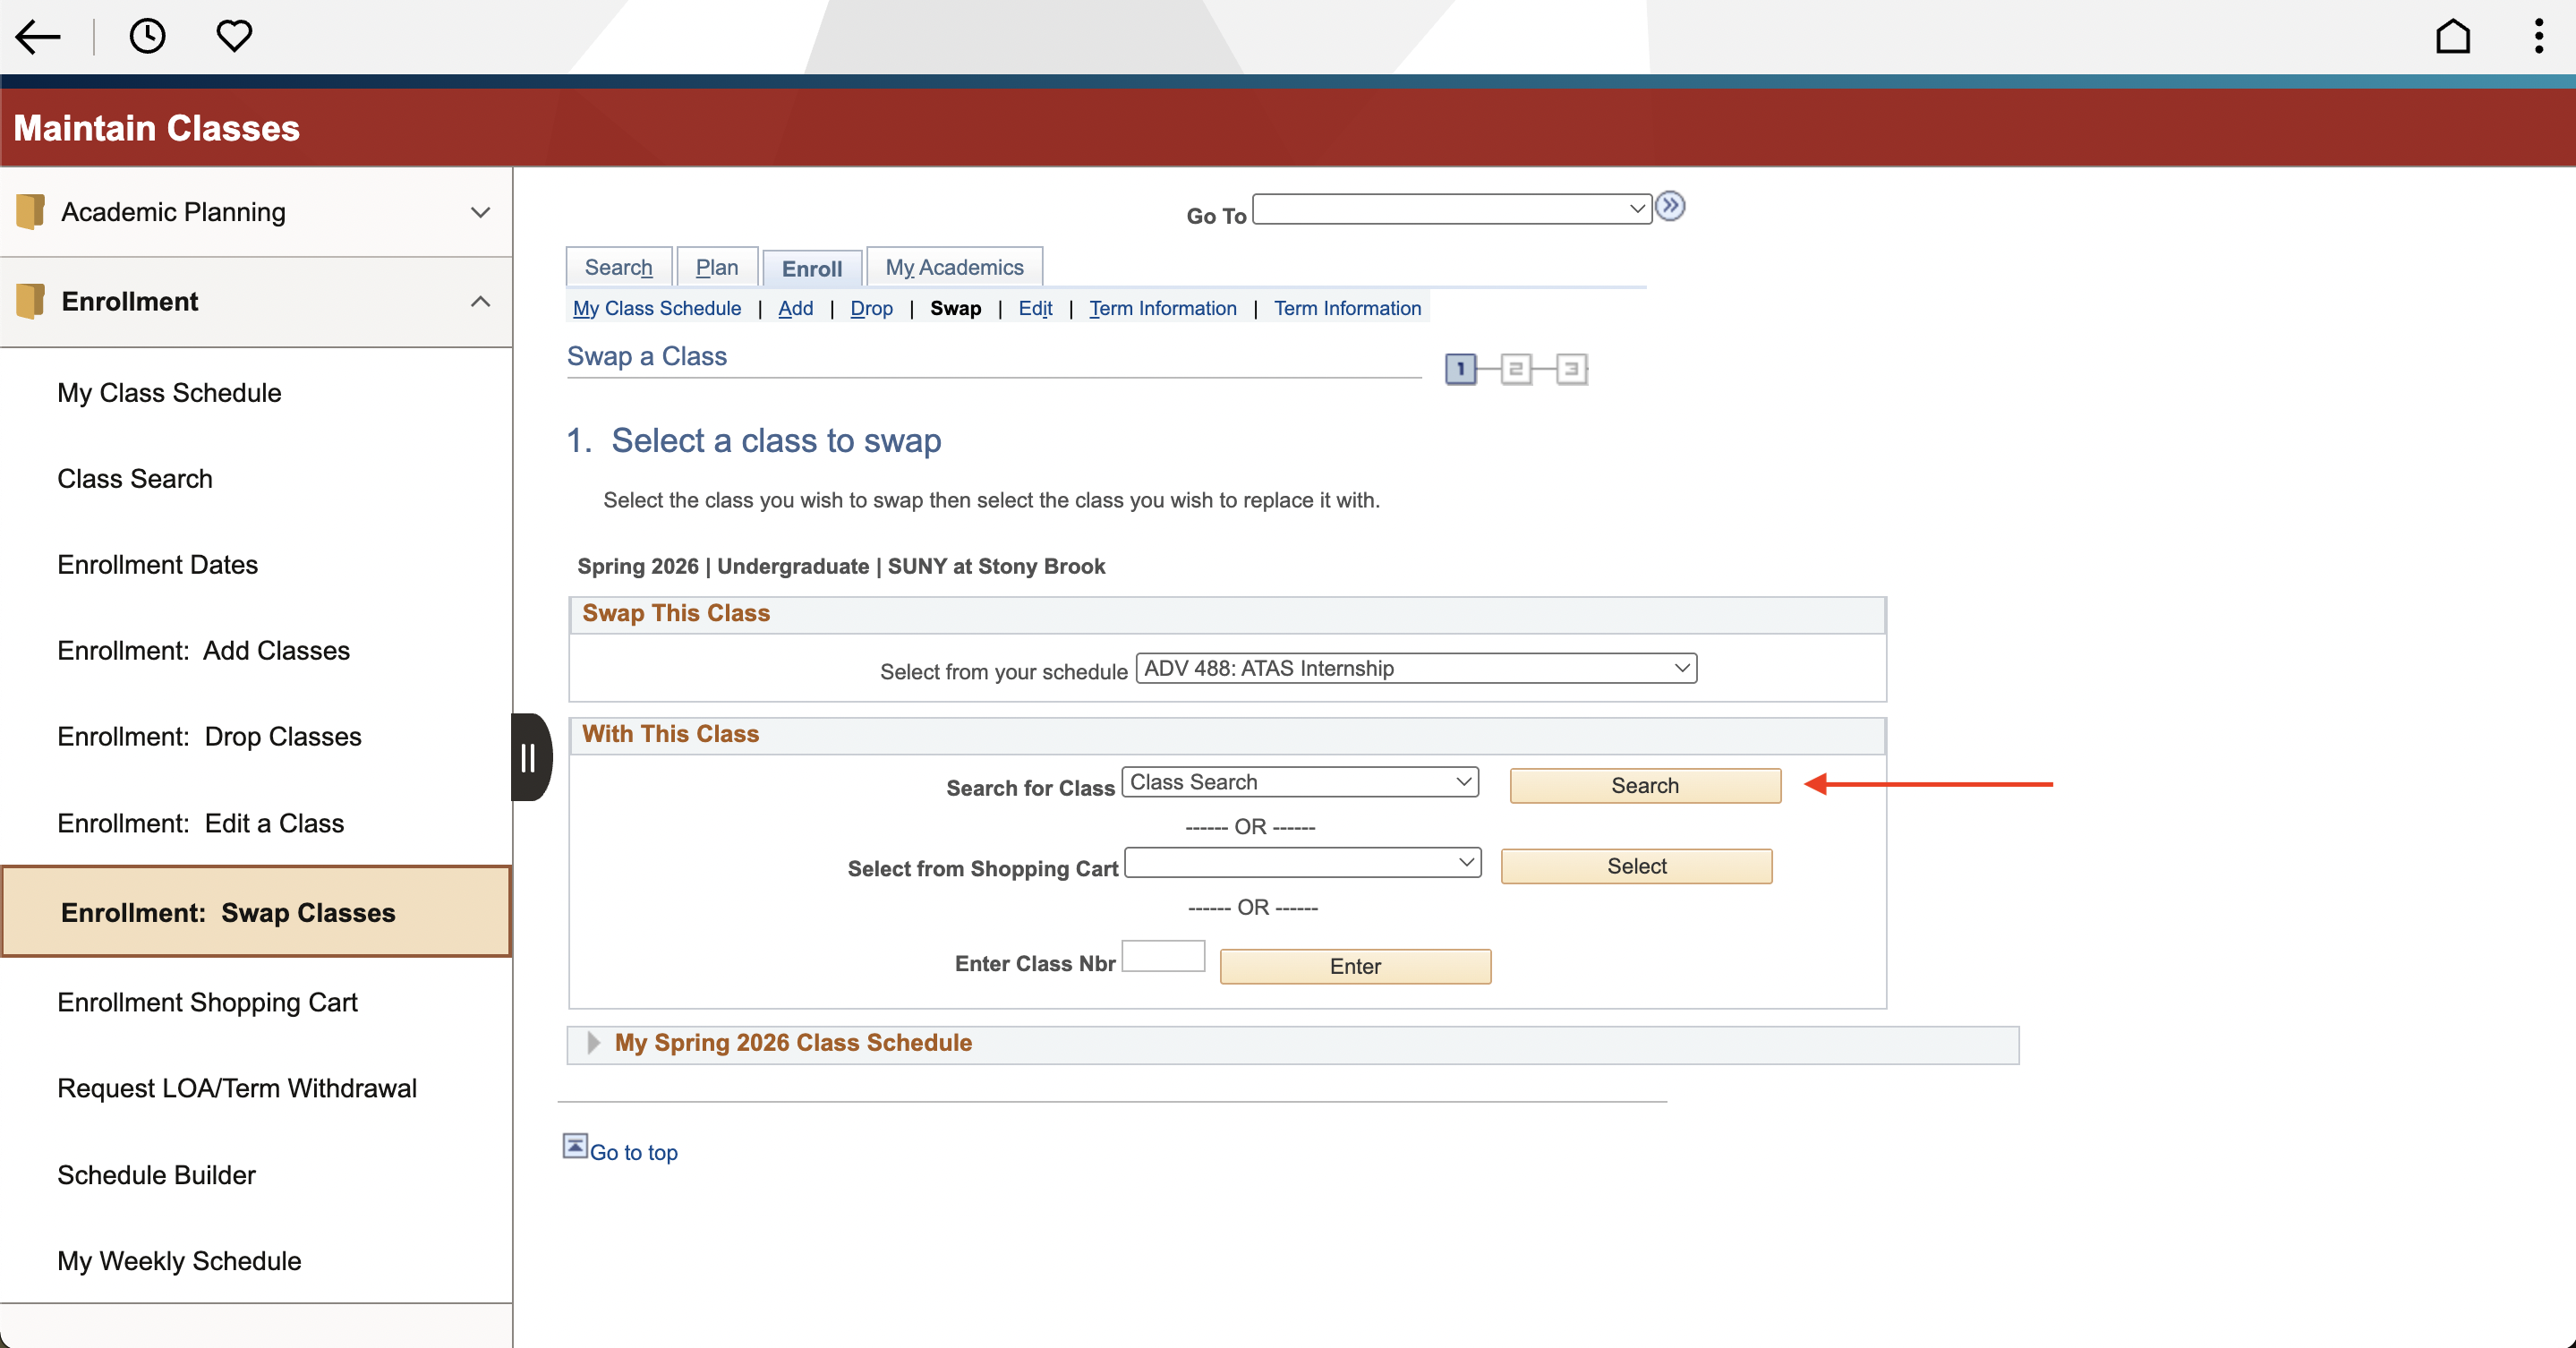Focus the Enter Class Nbr field

tap(1163, 956)
